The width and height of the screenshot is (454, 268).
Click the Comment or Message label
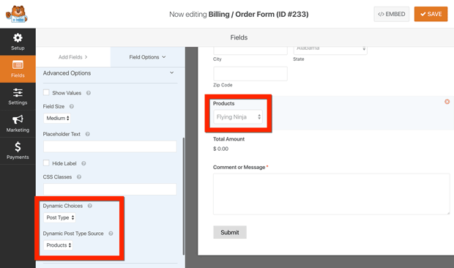pyautogui.click(x=239, y=167)
